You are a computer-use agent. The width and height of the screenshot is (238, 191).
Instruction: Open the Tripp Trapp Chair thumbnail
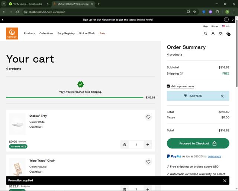(x=17, y=167)
